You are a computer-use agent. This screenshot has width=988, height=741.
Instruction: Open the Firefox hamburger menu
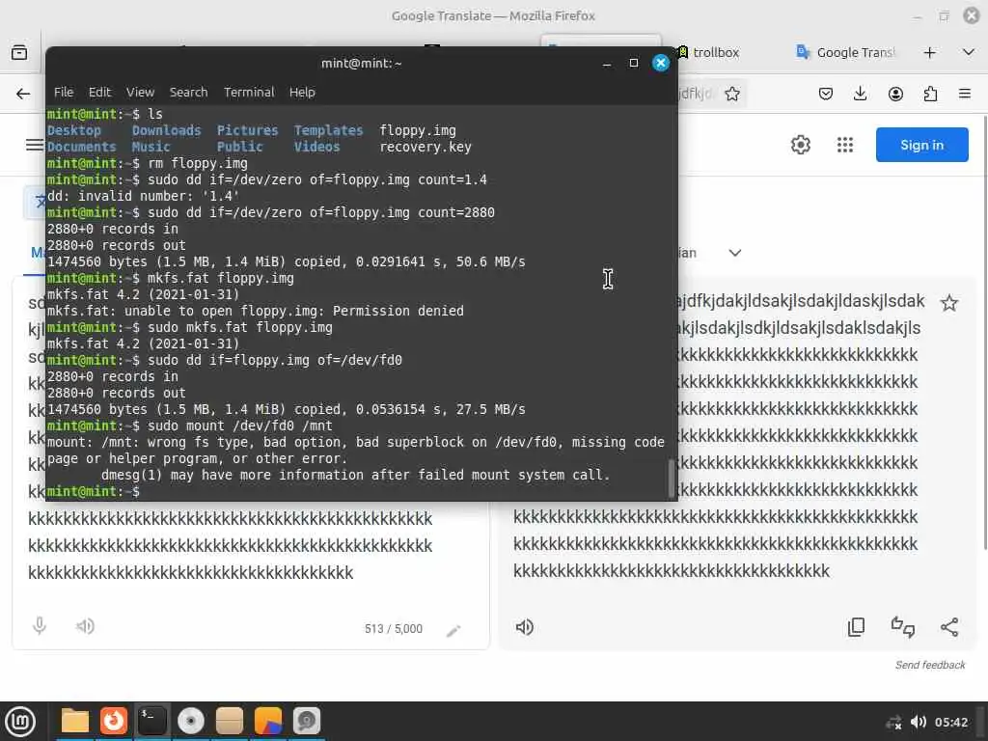pyautogui.click(x=965, y=94)
